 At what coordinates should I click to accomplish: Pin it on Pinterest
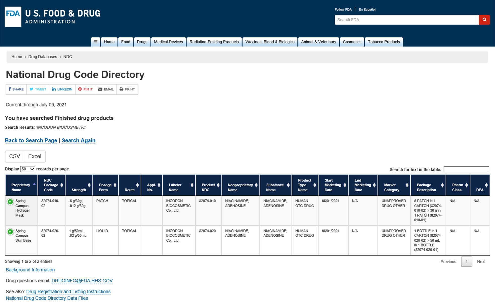85,89
